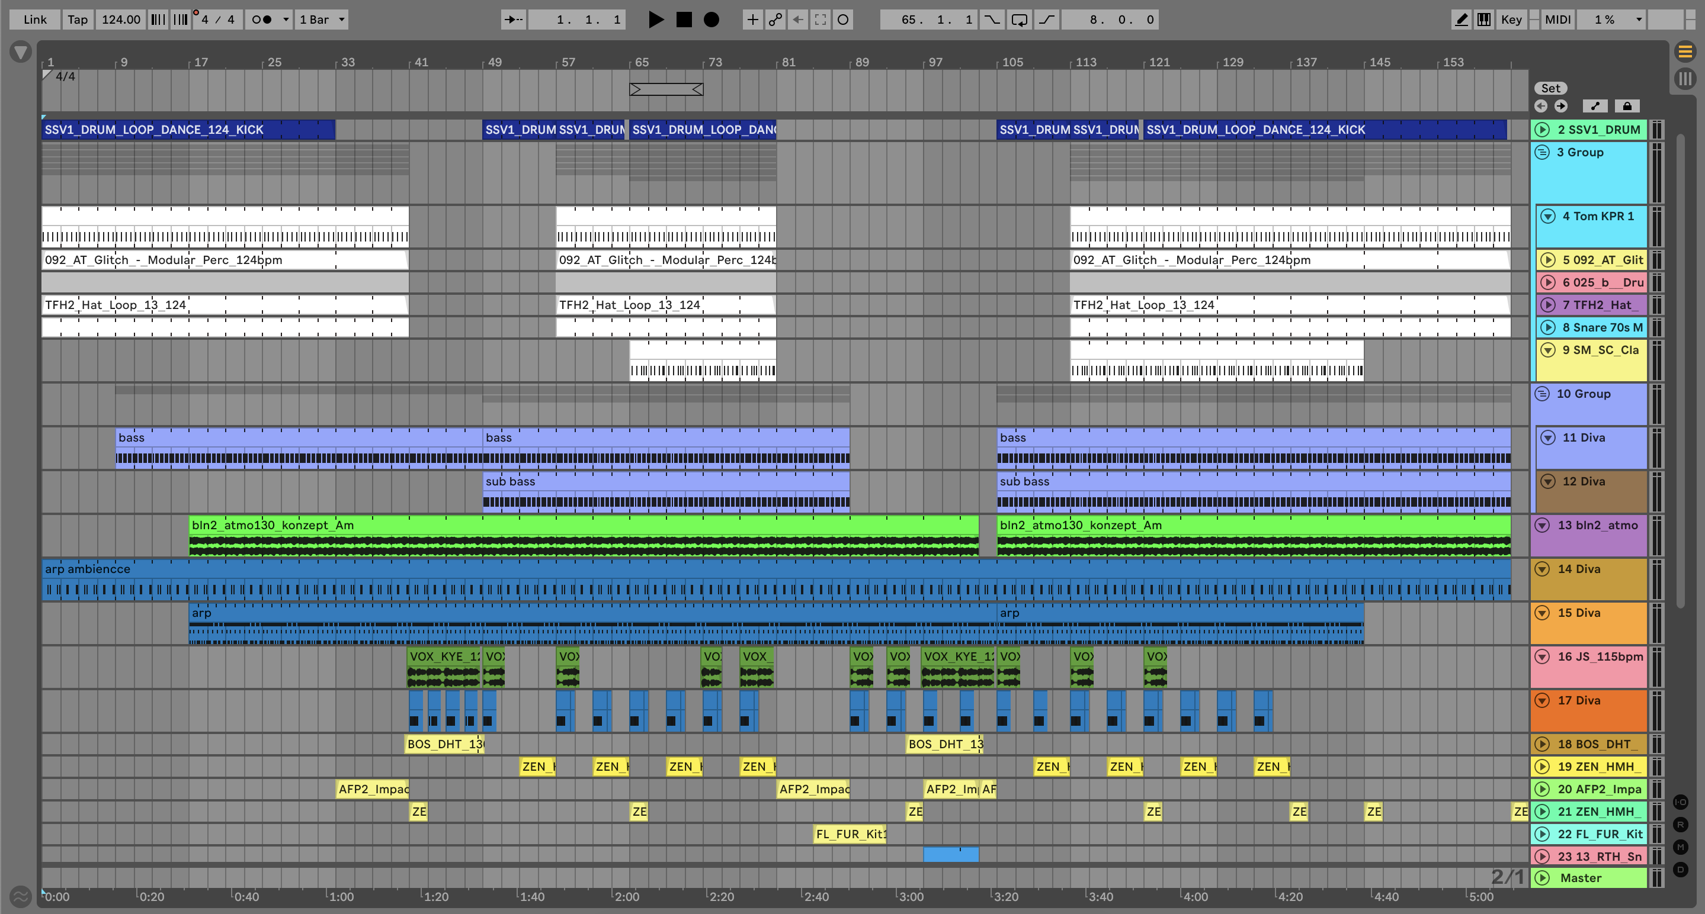
Task: Toggle the Draw Mode pencil icon
Action: pyautogui.click(x=1462, y=19)
